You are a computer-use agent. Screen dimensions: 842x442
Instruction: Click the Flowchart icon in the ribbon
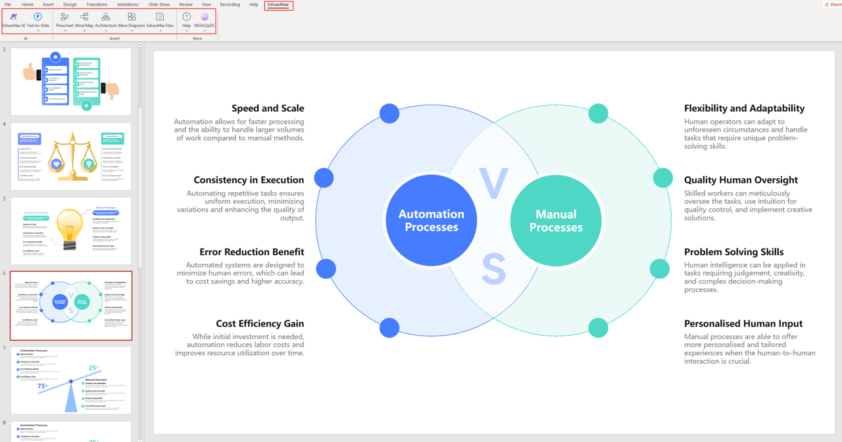[64, 16]
